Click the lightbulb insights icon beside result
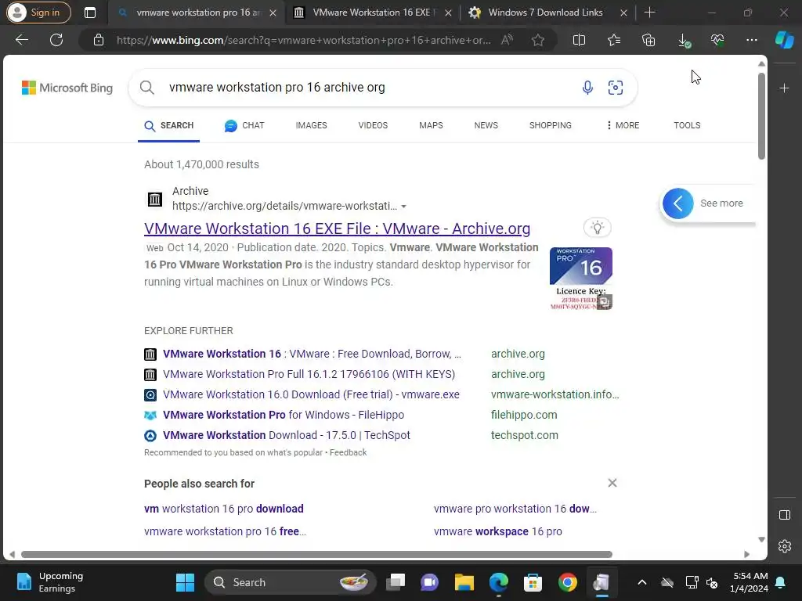The height and width of the screenshot is (601, 802). (x=597, y=228)
